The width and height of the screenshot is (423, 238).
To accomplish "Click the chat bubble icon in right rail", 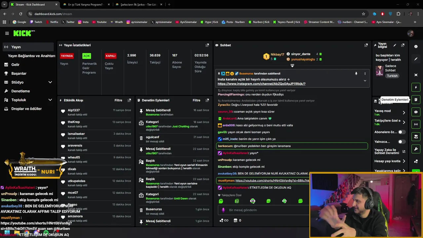I will [x=416, y=112].
